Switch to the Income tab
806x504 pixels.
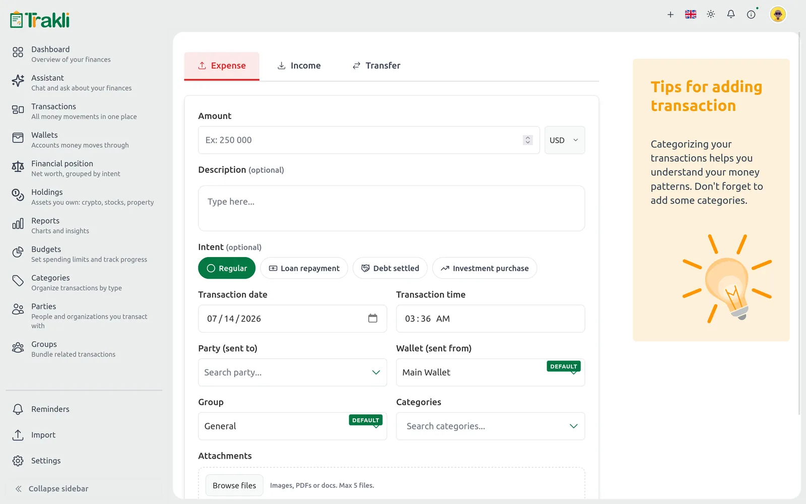tap(299, 66)
